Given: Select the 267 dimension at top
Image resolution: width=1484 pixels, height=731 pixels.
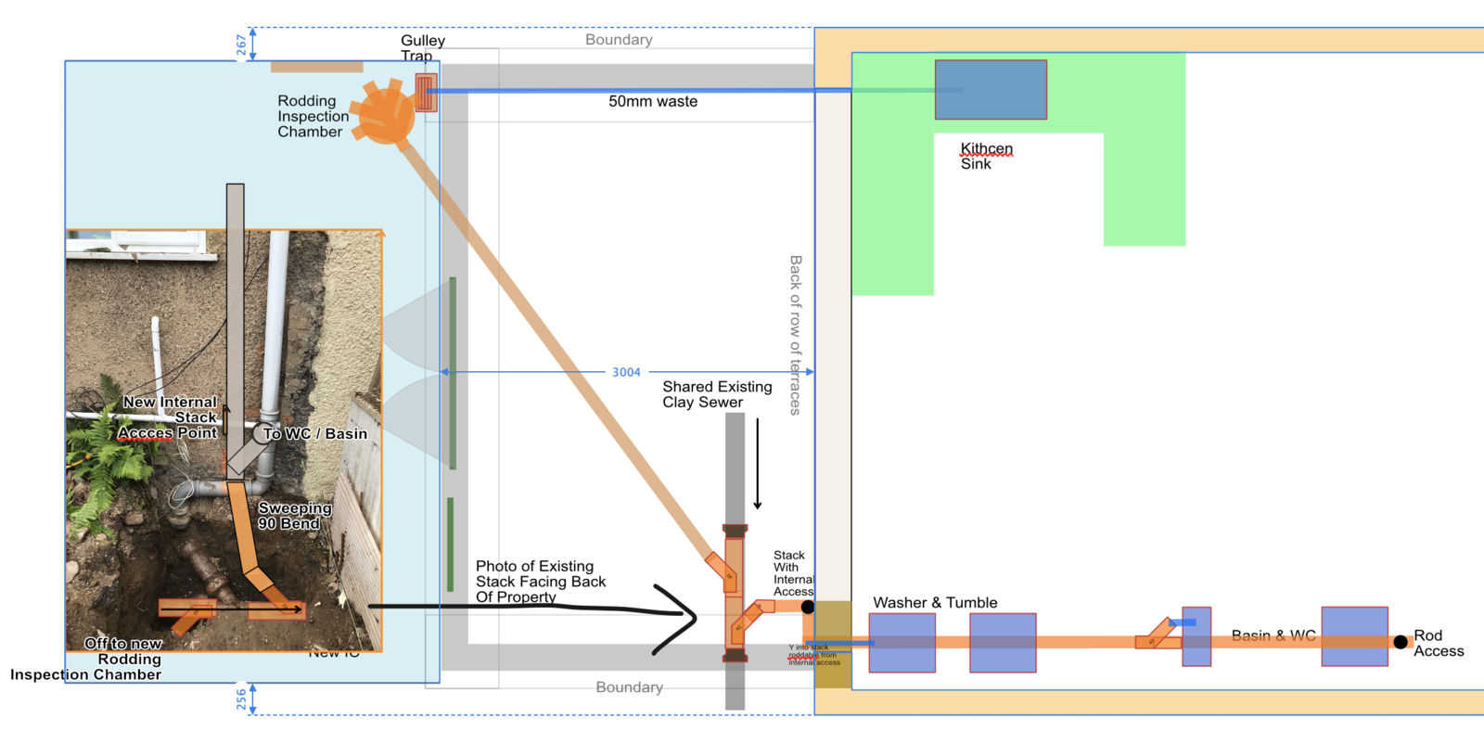Looking at the screenshot, I should [242, 45].
